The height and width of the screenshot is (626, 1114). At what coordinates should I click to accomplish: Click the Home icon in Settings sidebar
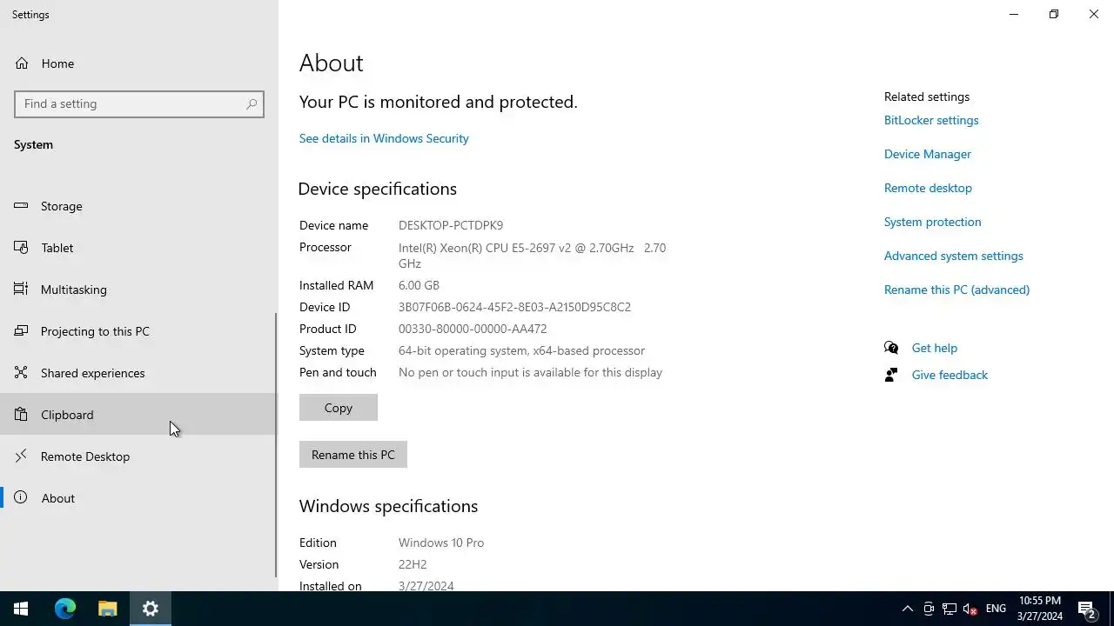22,63
